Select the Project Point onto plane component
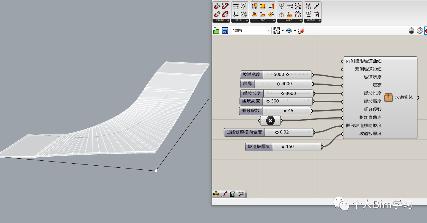 [290, 14]
